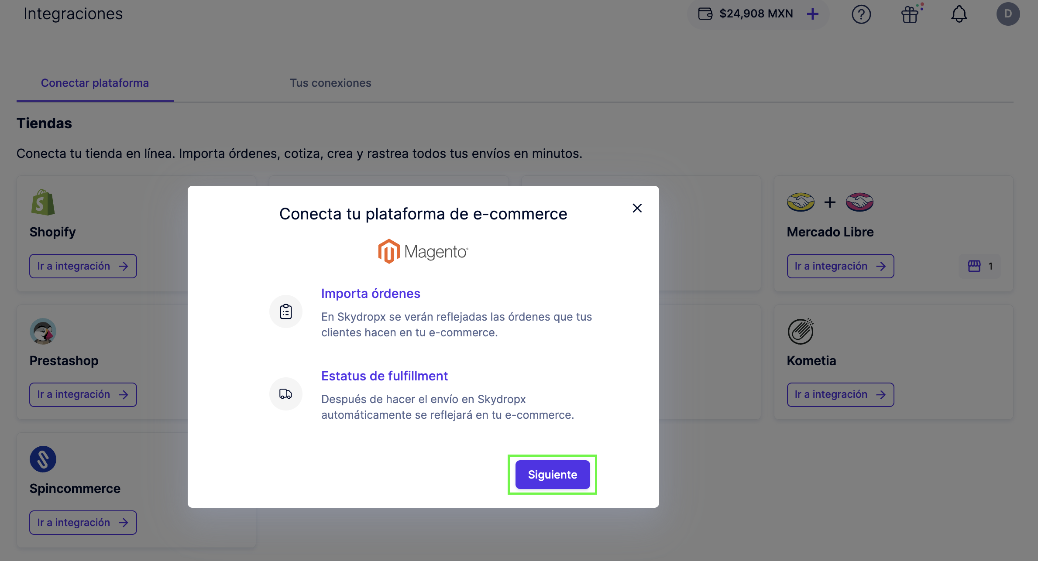Open notifications bell
Screen dimensions: 1038x561
click(x=959, y=14)
